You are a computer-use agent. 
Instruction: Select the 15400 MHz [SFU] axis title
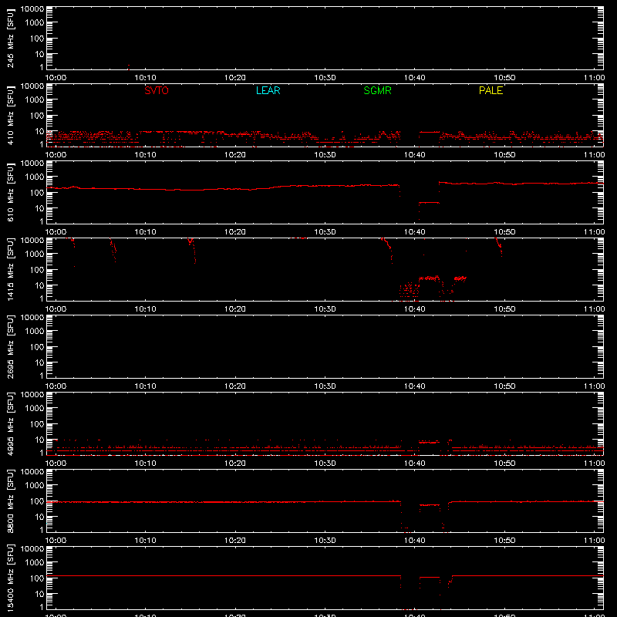coord(10,577)
